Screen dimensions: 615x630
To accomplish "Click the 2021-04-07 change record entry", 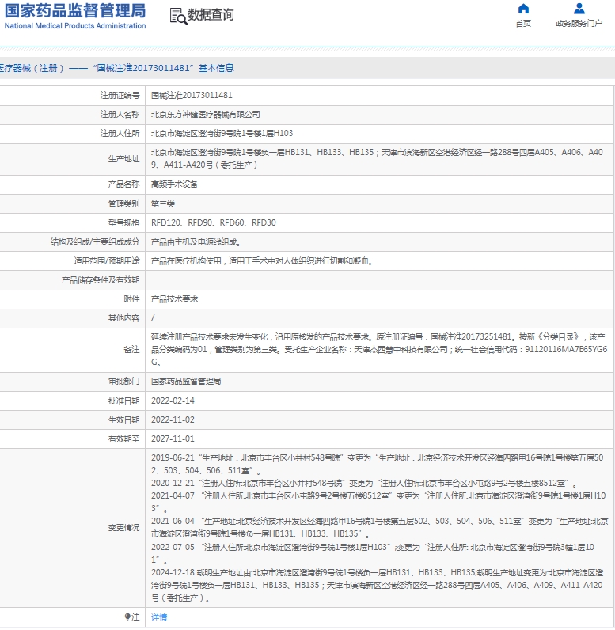I will 378,502.
